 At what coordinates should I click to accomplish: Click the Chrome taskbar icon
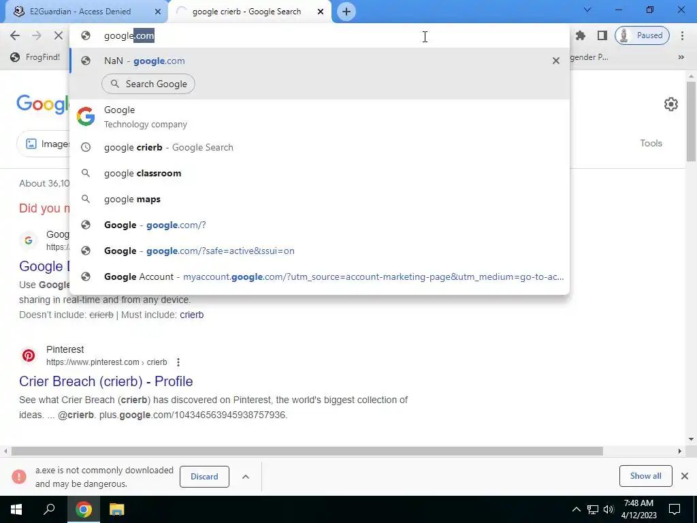83,509
